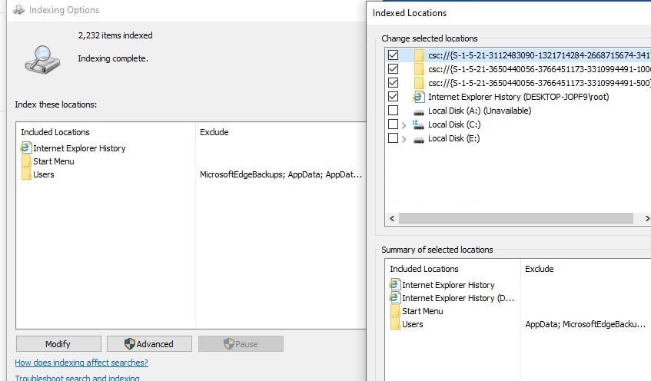Image resolution: width=651 pixels, height=381 pixels.
Task: Click the Local Disk (A:) drive icon
Action: click(x=419, y=111)
